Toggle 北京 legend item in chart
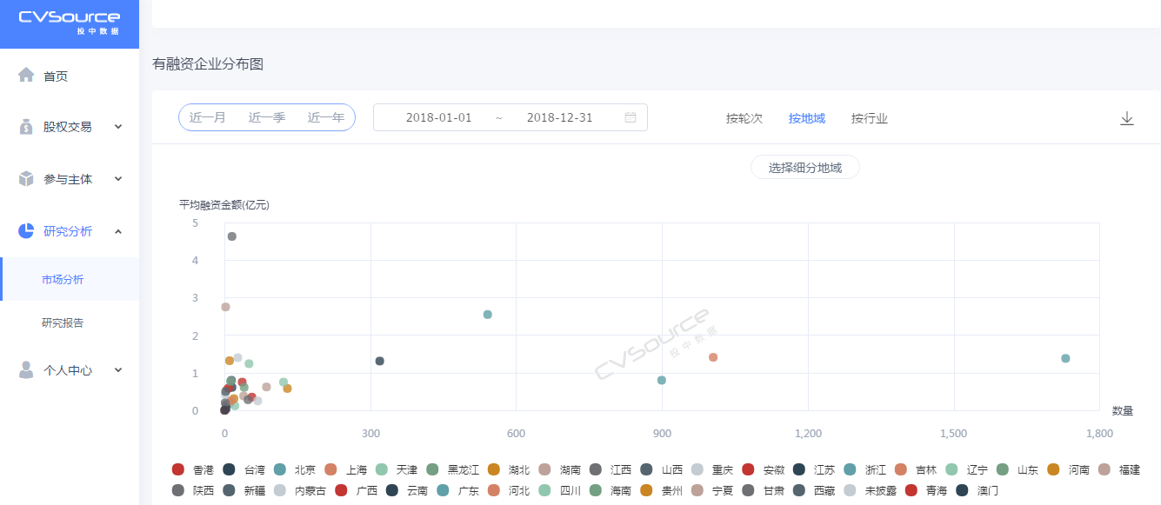The height and width of the screenshot is (505, 1161). (295, 469)
